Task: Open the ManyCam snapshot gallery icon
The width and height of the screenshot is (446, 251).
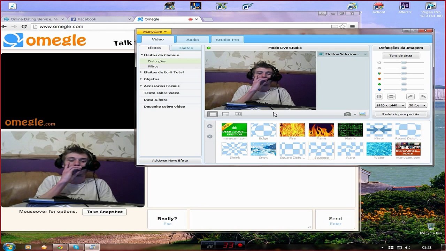Action: click(362, 114)
